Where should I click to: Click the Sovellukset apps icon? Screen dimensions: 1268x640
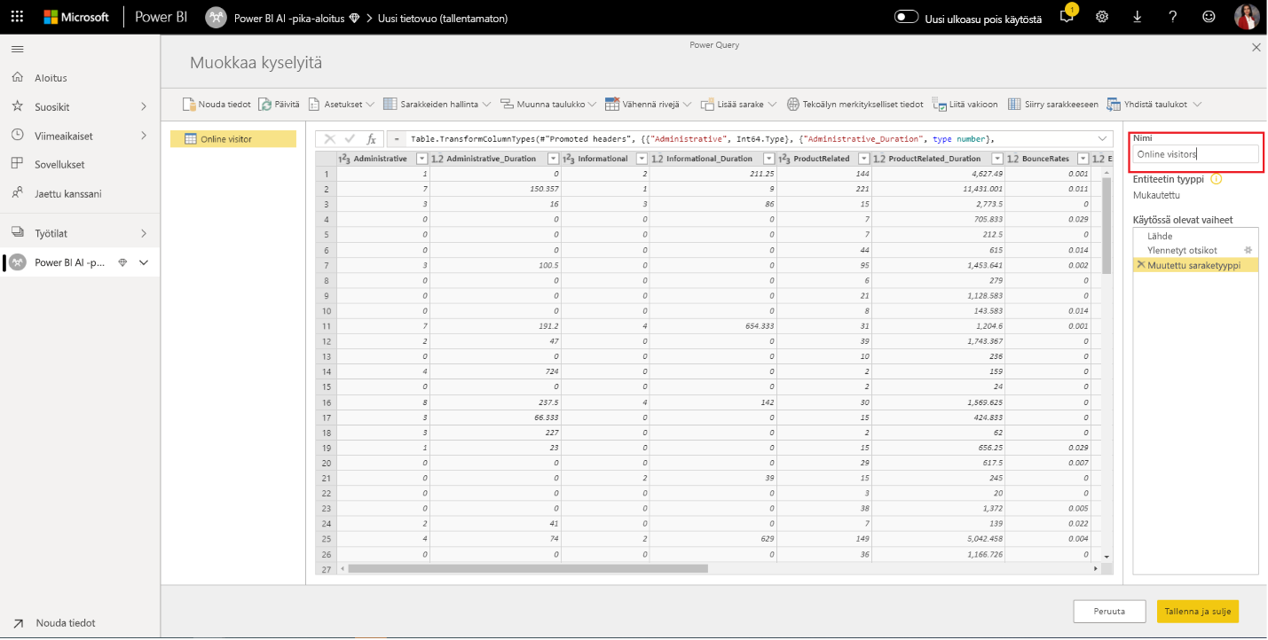coord(17,164)
